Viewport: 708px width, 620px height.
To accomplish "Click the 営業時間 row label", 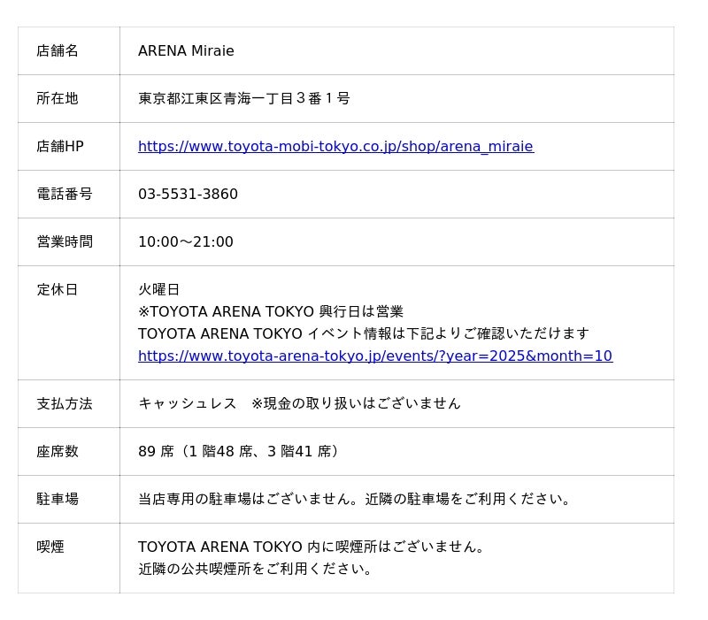I will (65, 242).
